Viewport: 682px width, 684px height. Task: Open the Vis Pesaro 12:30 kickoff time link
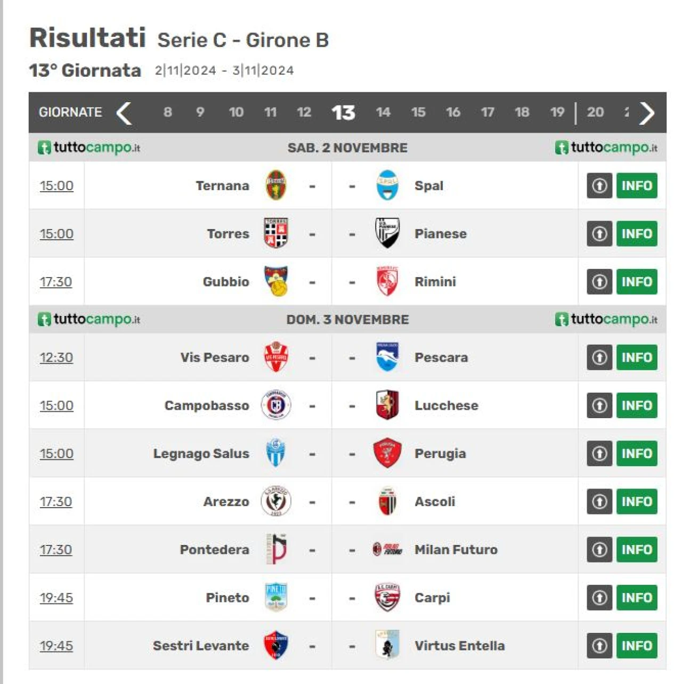[56, 357]
